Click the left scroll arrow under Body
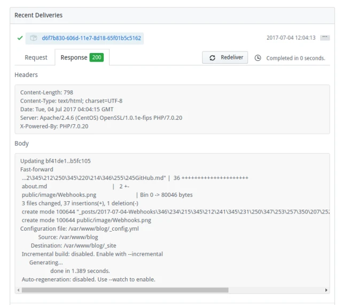 tap(18, 290)
